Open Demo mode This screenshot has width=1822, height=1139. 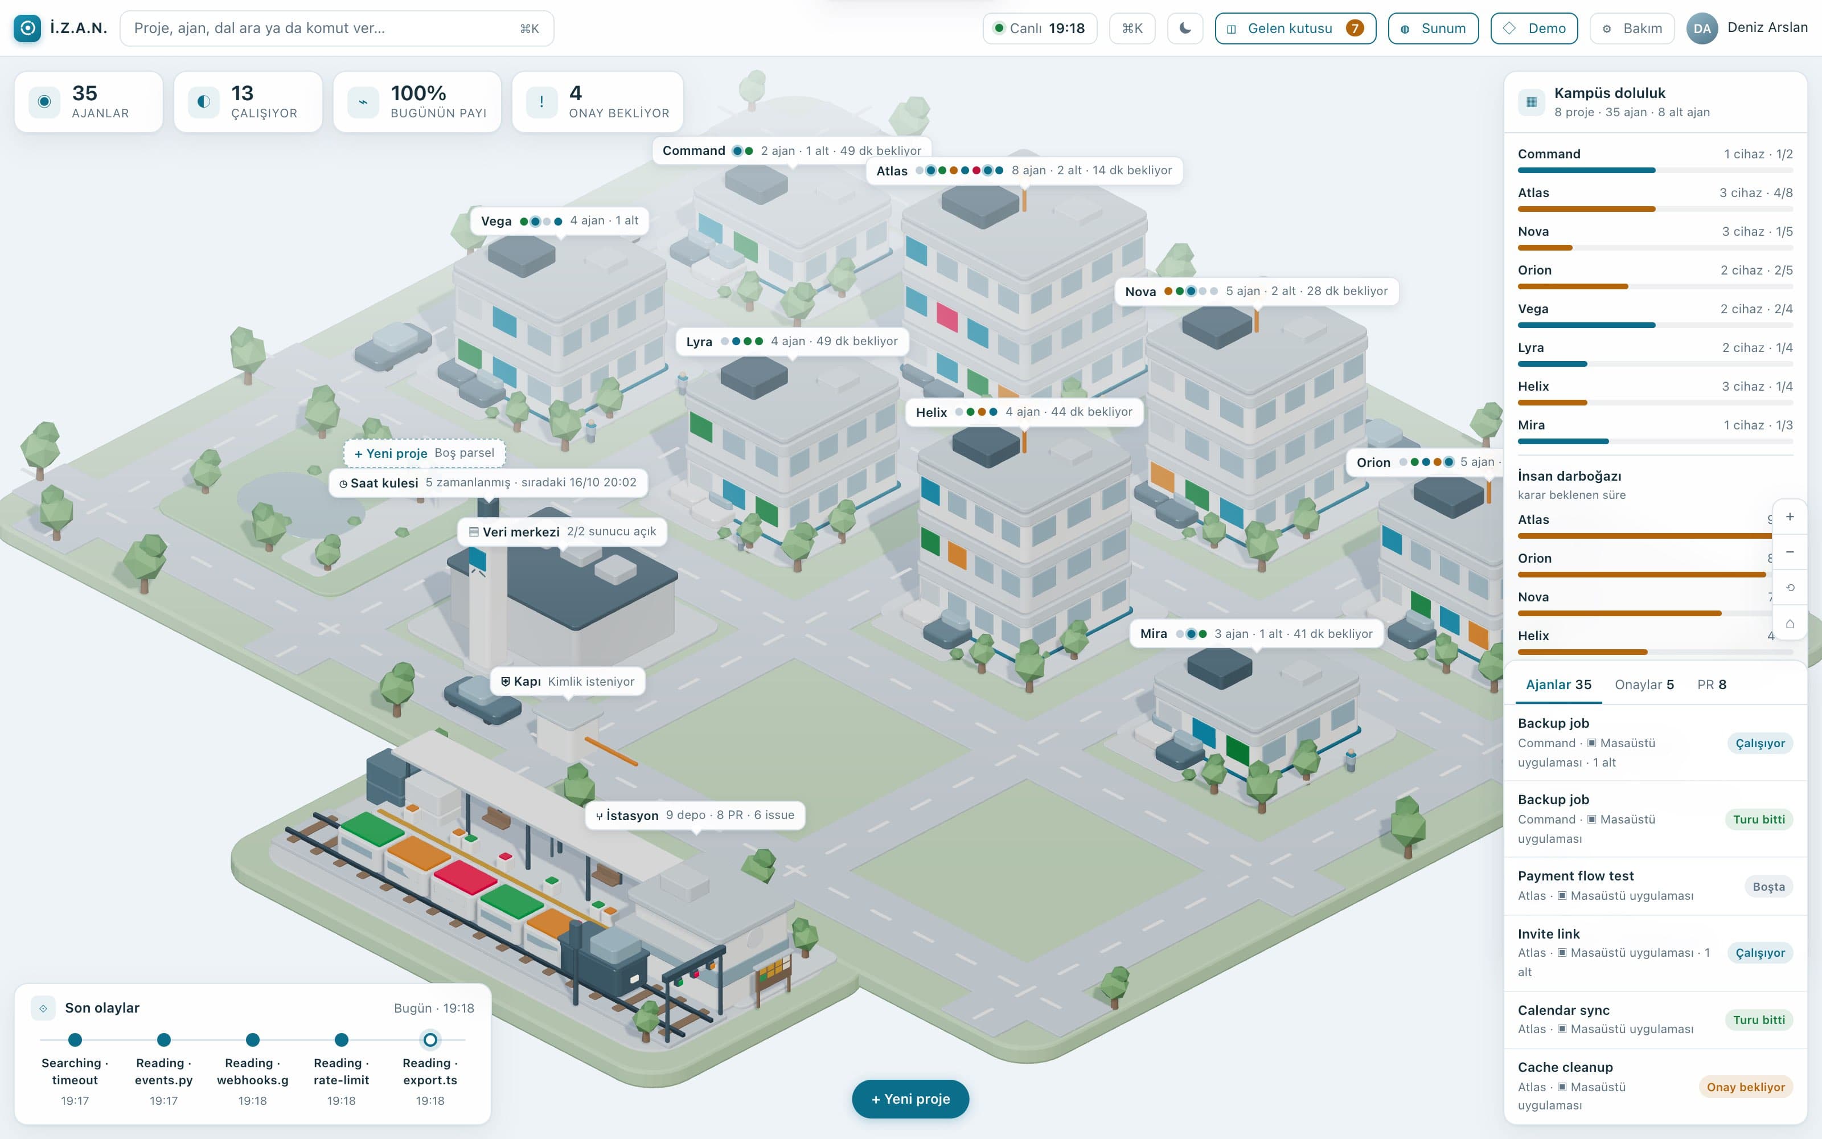click(1534, 28)
